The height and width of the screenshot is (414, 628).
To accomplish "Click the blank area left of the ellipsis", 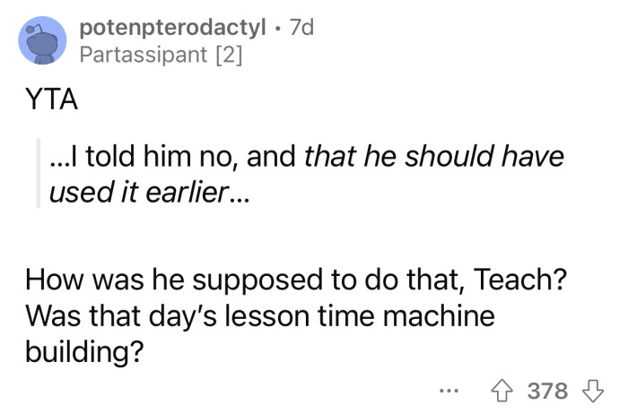I will click(x=269, y=392).
